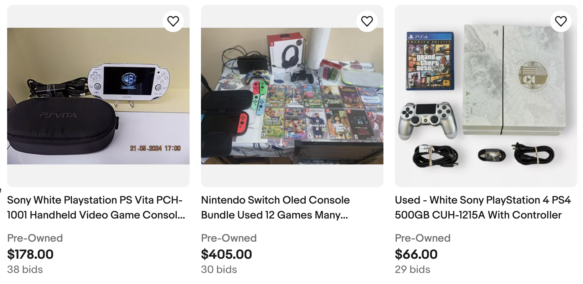The height and width of the screenshot is (284, 583).
Task: Tap the save-to-favorites heart on the middle card
Action: [367, 21]
